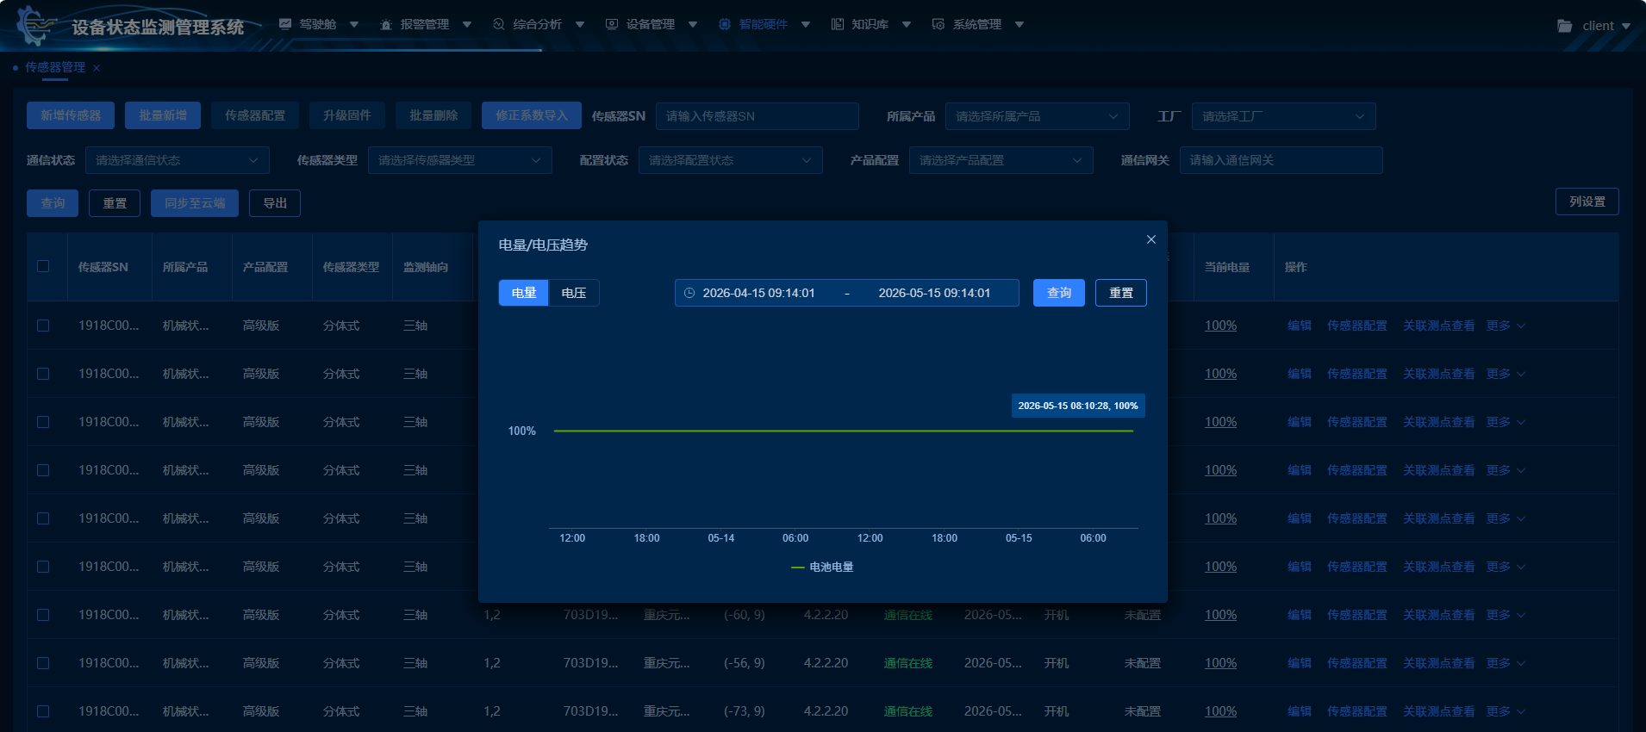Click the 传感器SN search input
Viewport: 1646px width, 732px height.
click(758, 116)
